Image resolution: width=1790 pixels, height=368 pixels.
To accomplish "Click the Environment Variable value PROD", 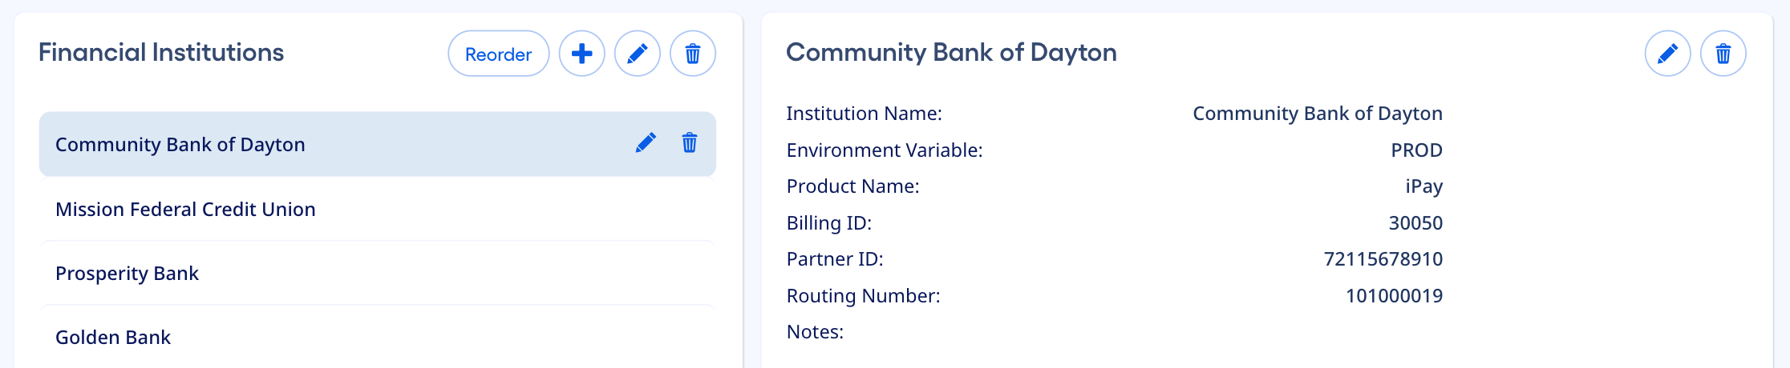I will 1416,150.
